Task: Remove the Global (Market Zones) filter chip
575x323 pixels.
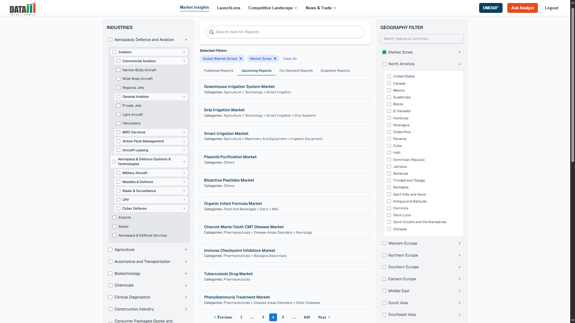Action: (x=241, y=59)
